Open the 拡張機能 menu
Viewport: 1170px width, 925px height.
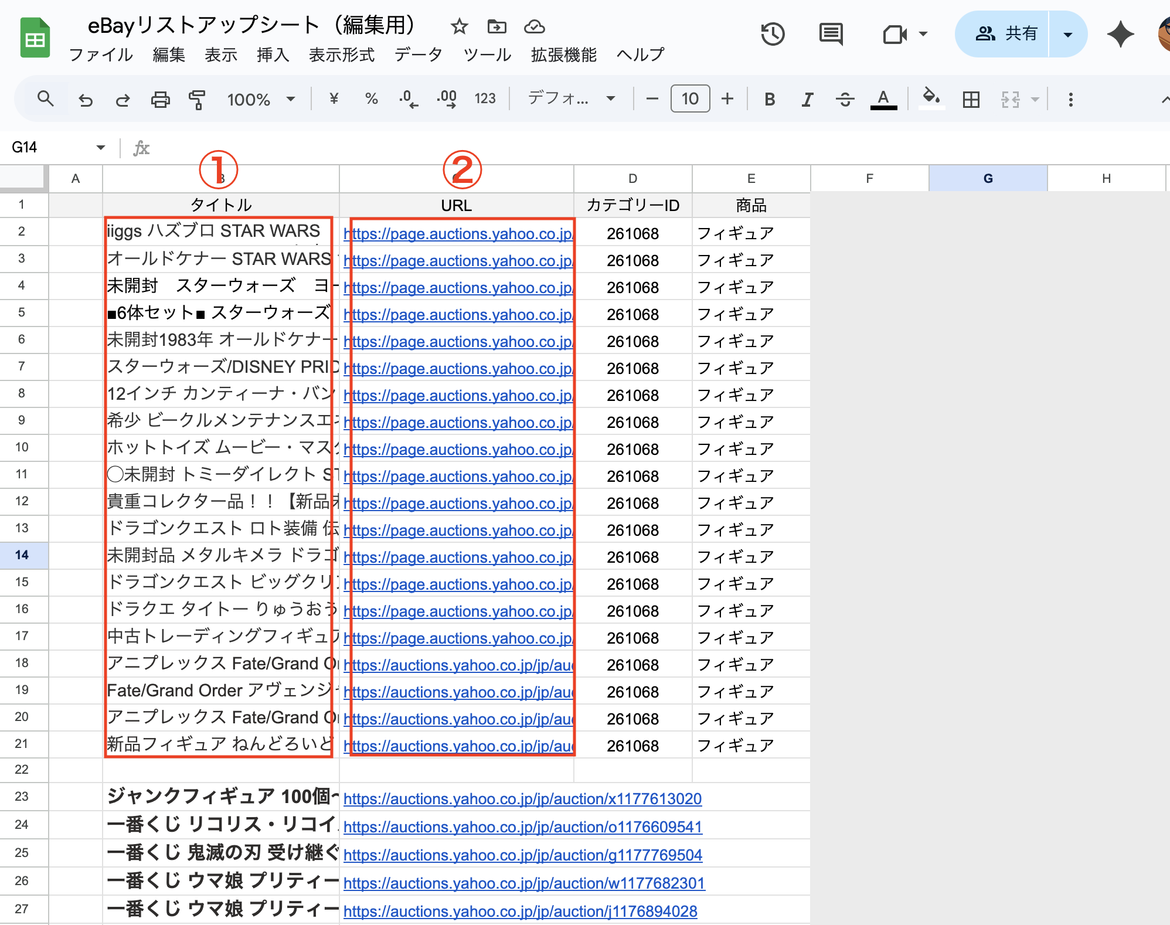point(563,55)
